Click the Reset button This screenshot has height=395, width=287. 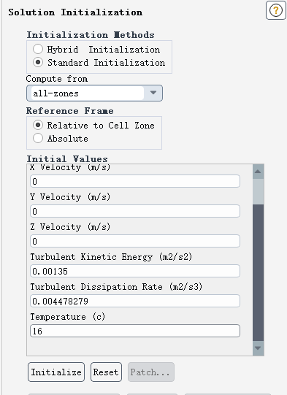click(106, 372)
